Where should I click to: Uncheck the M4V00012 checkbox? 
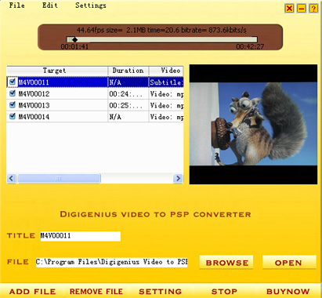[x=12, y=93]
